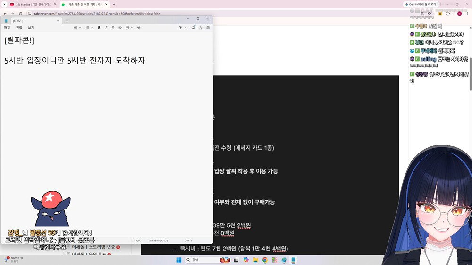This screenshot has height=265, width=472.
Task: Open Chrome three-dot menu
Action: pyautogui.click(x=467, y=14)
